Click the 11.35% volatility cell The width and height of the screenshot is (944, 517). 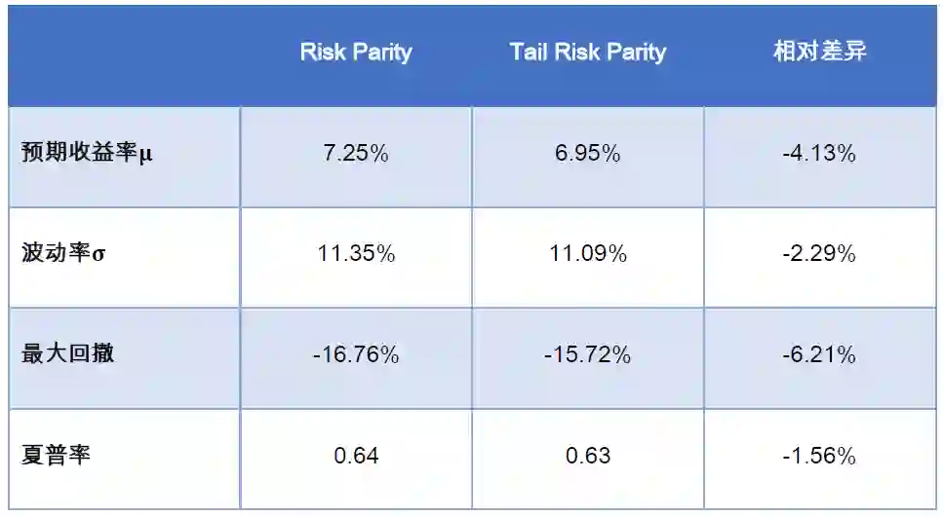point(356,254)
